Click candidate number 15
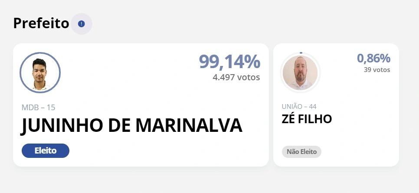419x193 pixels. (51, 108)
